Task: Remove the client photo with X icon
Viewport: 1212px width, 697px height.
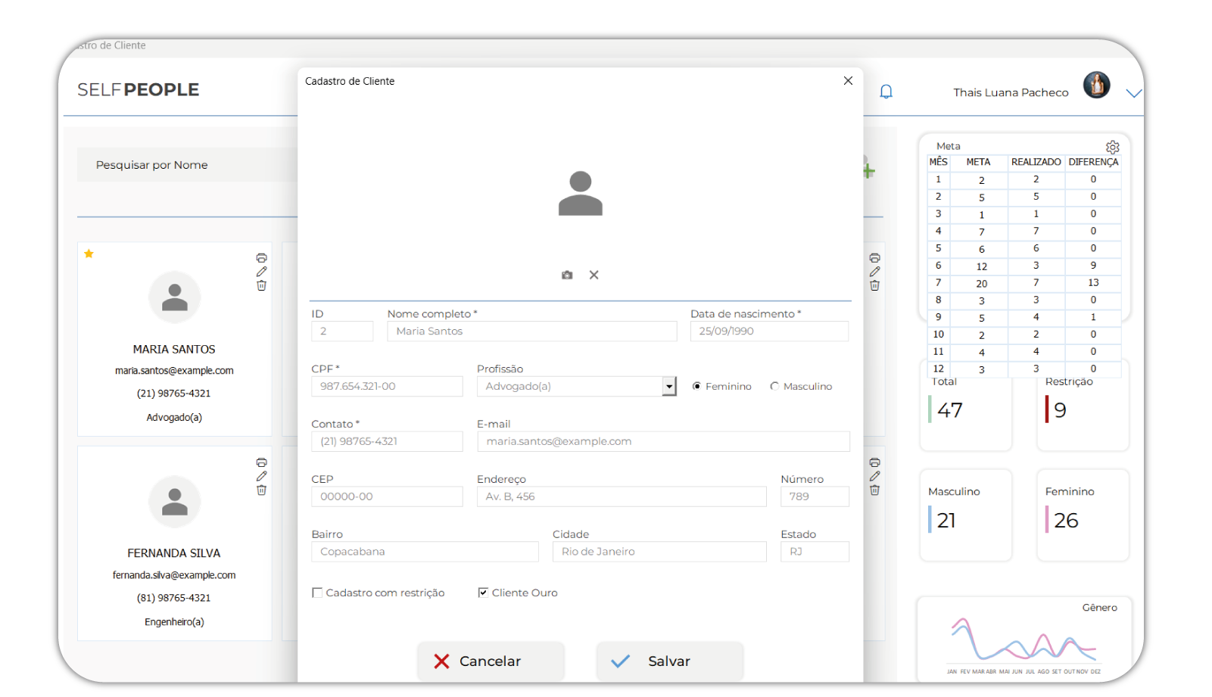Action: pyautogui.click(x=594, y=275)
